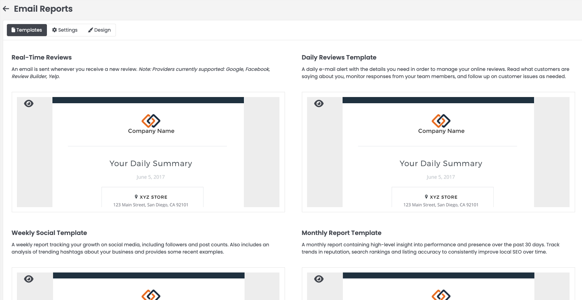The image size is (582, 300).
Task: Click the logo in Weekly Social Template preview
Action: click(x=151, y=295)
